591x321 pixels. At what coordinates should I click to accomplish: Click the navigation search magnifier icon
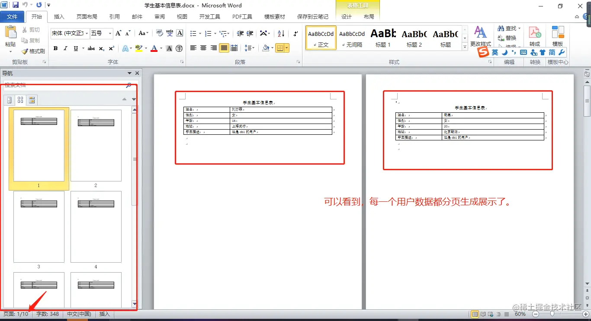tap(128, 85)
